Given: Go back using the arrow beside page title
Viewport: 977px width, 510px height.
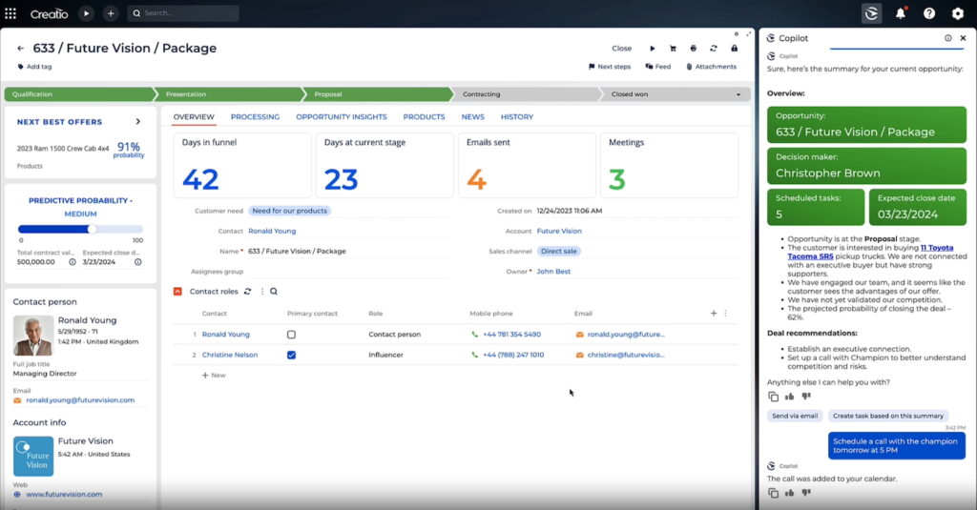Looking at the screenshot, I should click(x=21, y=48).
